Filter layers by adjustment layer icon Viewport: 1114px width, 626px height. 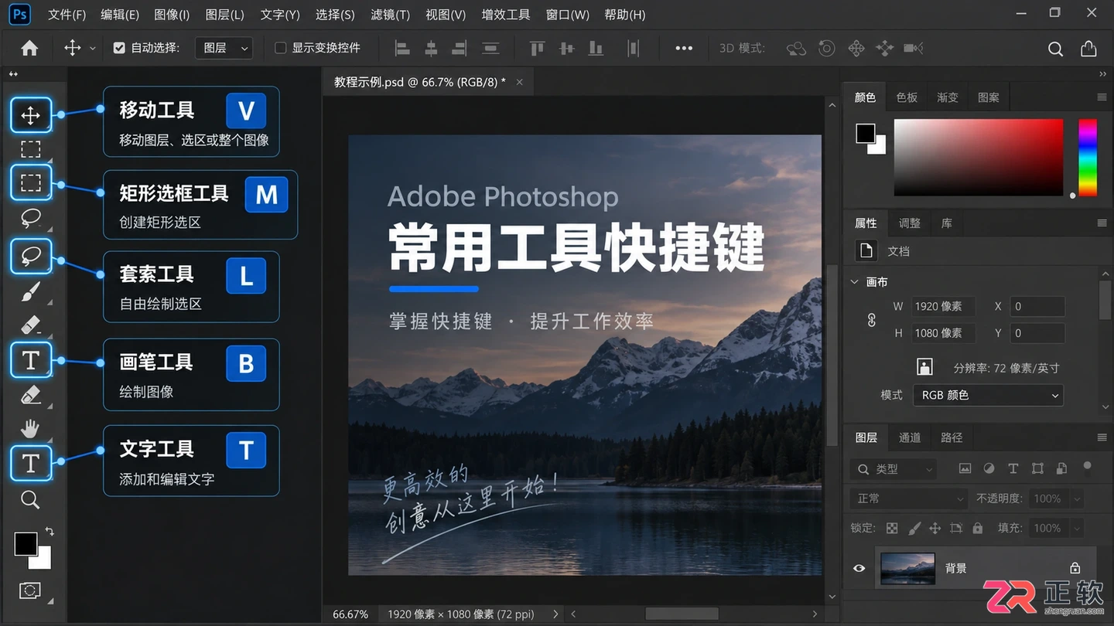(x=989, y=468)
